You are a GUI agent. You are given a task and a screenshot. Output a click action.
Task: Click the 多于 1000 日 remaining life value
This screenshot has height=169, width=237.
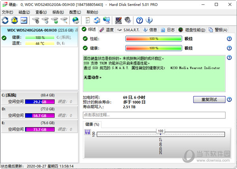(134, 102)
